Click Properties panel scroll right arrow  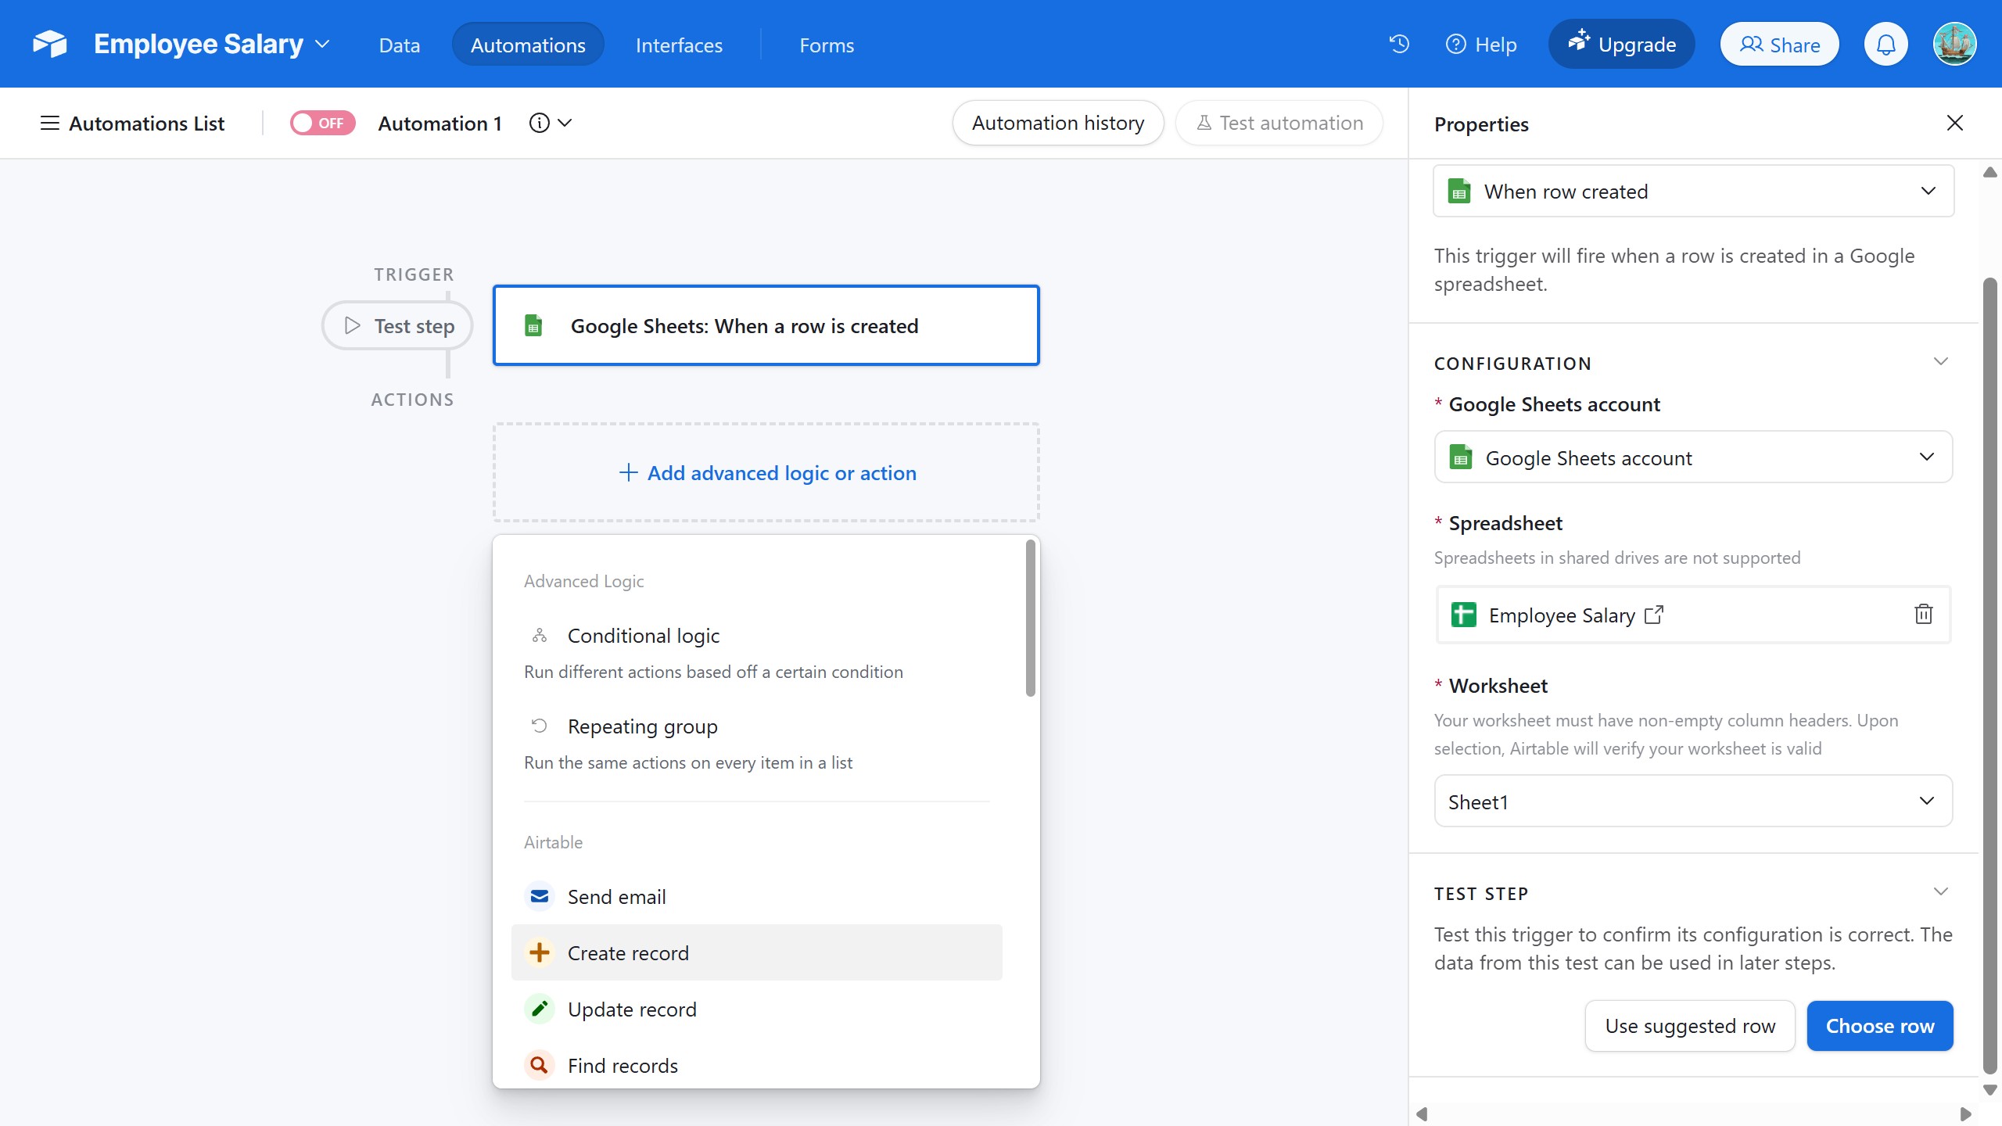(1965, 1114)
